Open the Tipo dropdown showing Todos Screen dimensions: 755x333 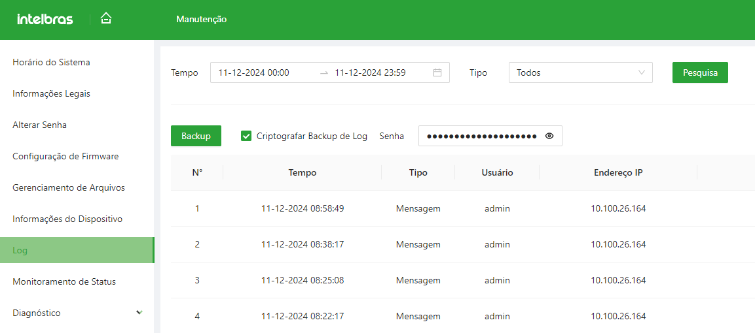point(580,72)
